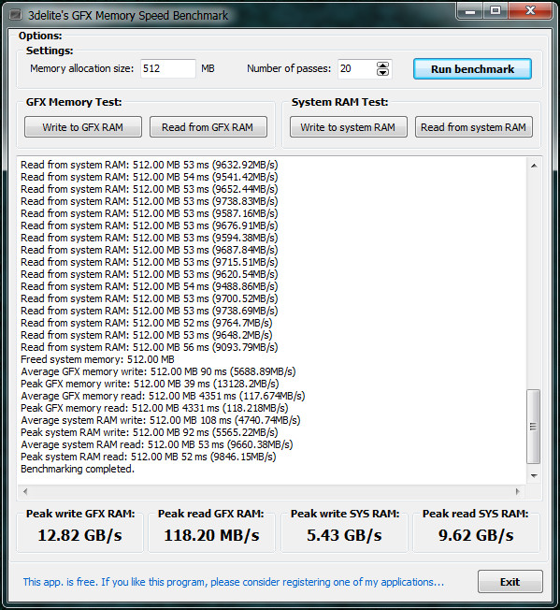
Task: Click the 12.82 GB/s peak write value
Action: pos(79,535)
